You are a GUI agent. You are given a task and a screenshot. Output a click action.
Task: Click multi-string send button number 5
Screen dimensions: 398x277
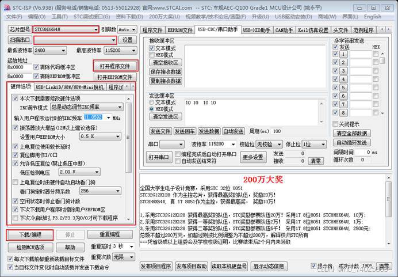[x=343, y=88]
